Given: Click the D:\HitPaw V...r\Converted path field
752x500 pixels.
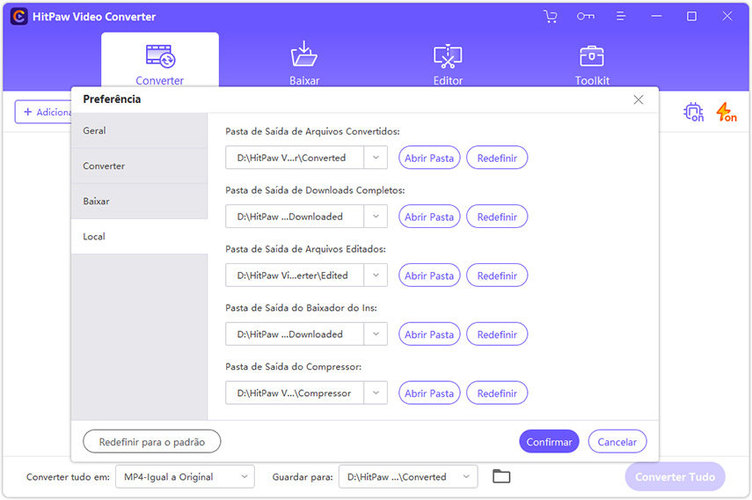Looking at the screenshot, I should (295, 158).
